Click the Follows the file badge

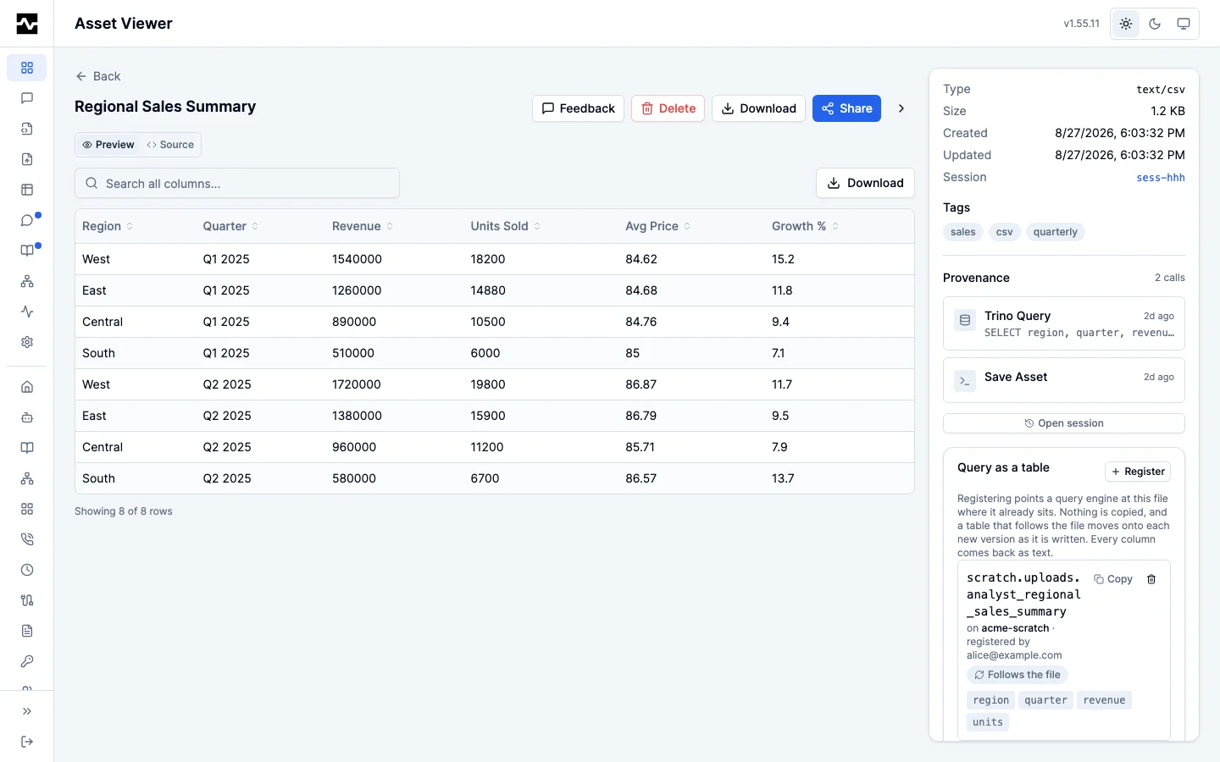point(1018,675)
